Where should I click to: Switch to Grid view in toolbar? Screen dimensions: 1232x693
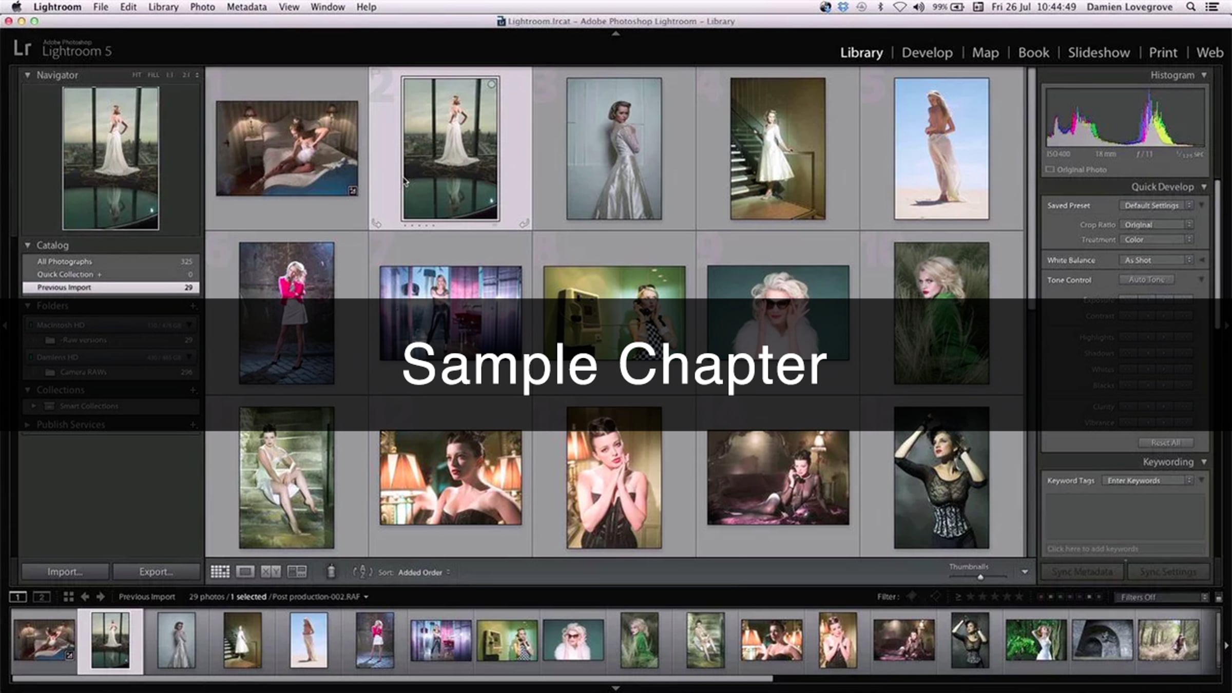click(x=220, y=572)
